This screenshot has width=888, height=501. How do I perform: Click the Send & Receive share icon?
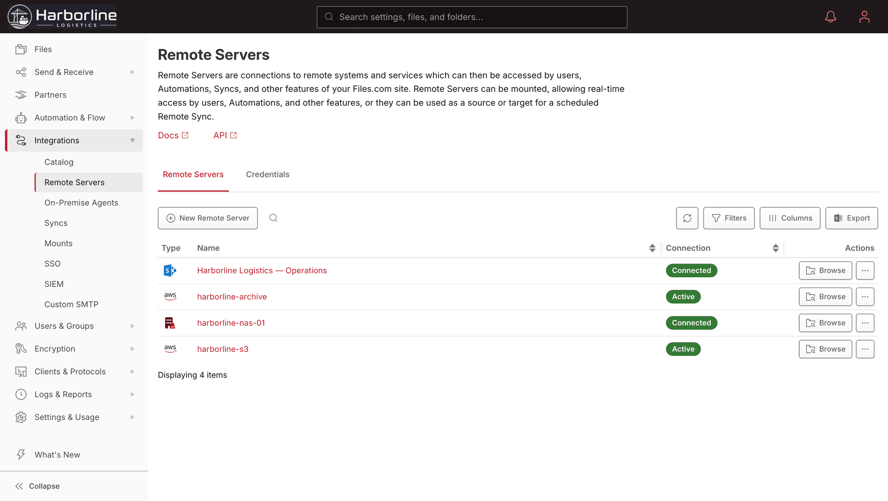coord(21,72)
